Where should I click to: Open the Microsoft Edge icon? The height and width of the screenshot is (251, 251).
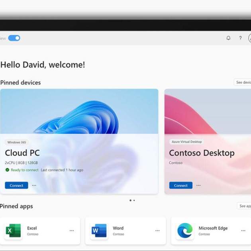[185, 231]
